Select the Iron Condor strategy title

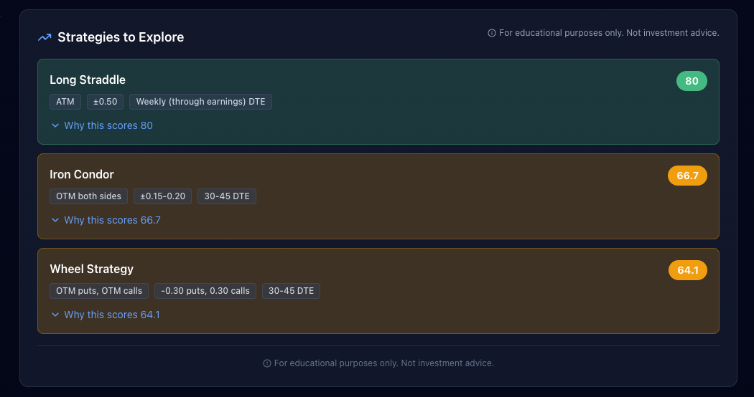[x=82, y=174]
